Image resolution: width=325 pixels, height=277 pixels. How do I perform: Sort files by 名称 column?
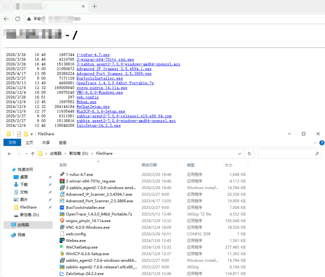point(63,165)
